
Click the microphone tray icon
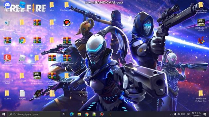click(x=175, y=114)
